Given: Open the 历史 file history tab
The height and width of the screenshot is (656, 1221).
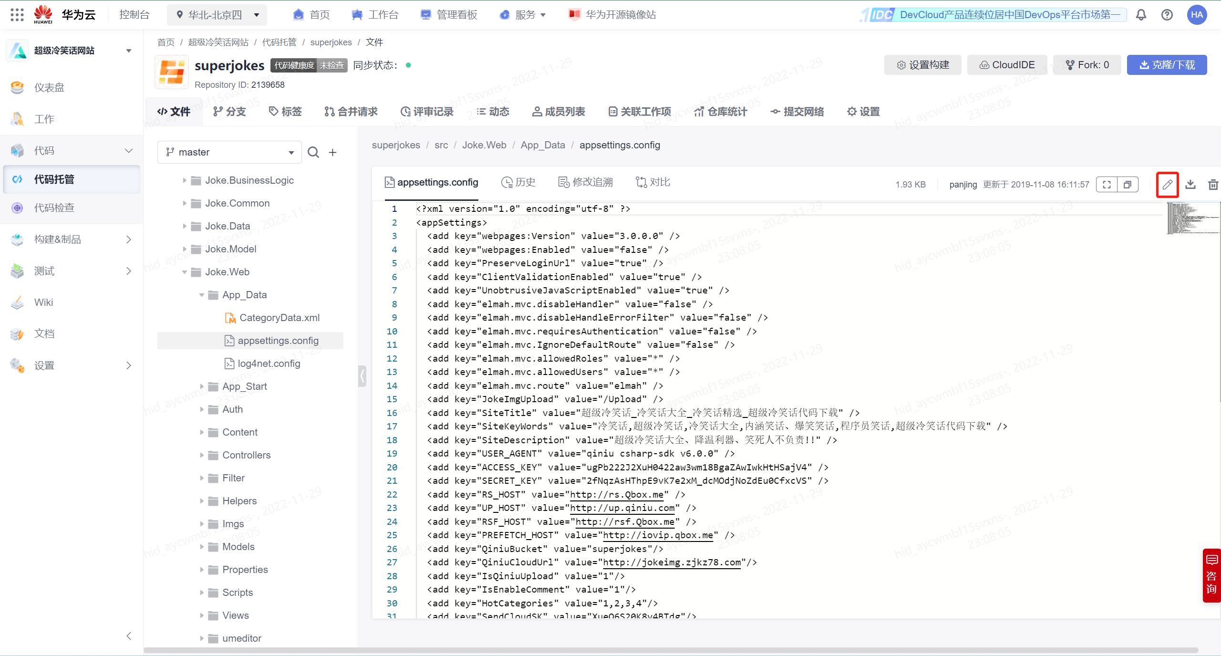Looking at the screenshot, I should click(518, 182).
